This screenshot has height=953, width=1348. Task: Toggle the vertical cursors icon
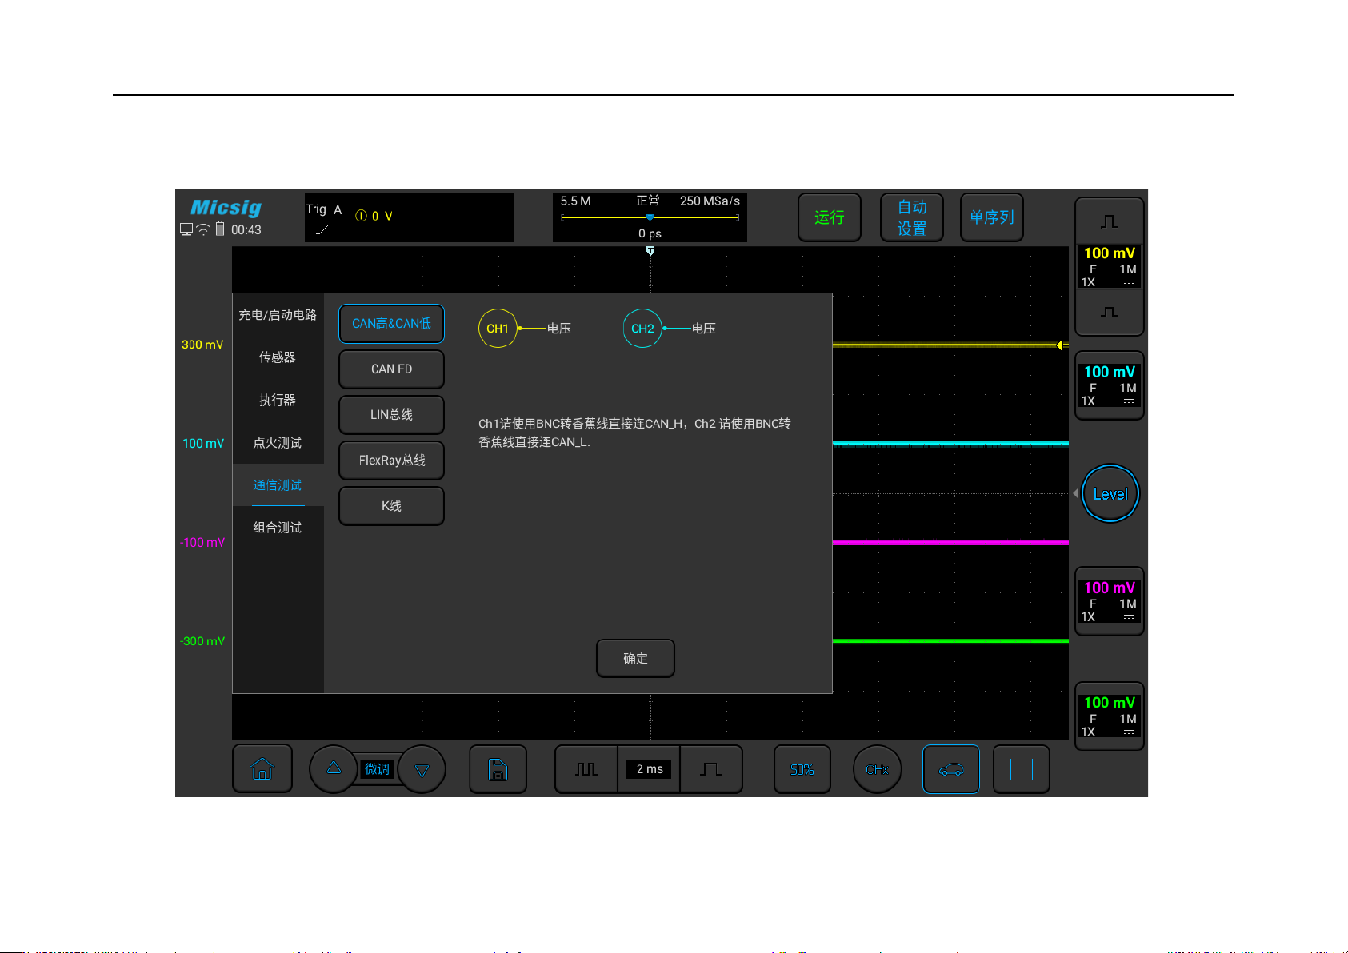click(x=1022, y=769)
